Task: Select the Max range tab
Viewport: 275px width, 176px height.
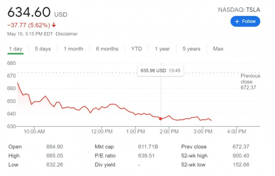Action: [218, 49]
